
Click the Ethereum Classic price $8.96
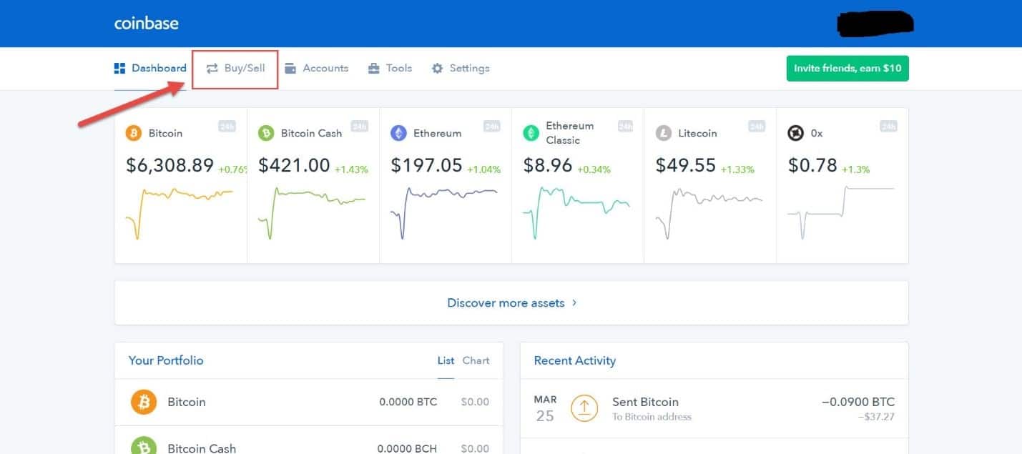[x=548, y=166]
